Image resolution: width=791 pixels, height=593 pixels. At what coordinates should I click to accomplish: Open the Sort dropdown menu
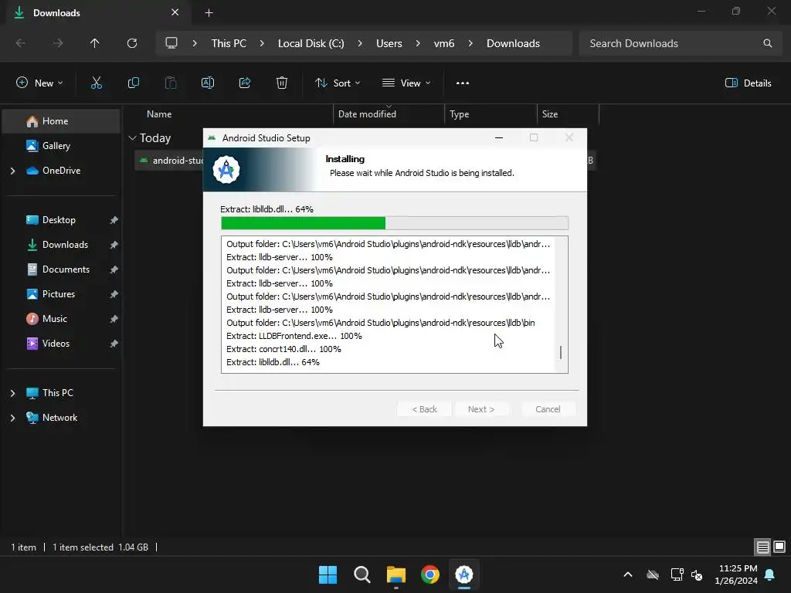coord(338,83)
